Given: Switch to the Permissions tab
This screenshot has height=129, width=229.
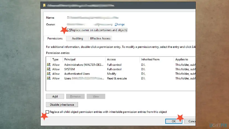Looking at the screenshot, I should point(55,38).
